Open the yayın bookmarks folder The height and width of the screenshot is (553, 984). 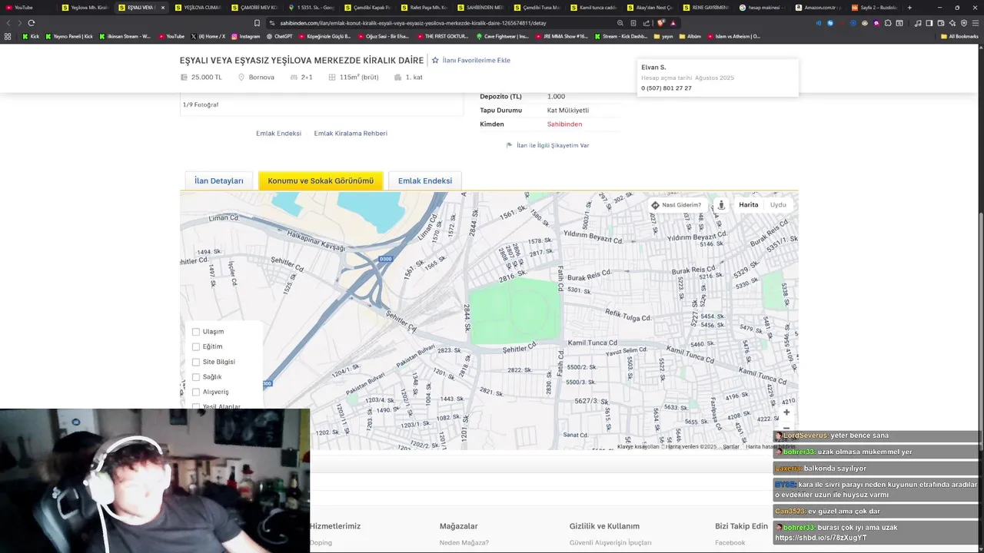[663, 36]
